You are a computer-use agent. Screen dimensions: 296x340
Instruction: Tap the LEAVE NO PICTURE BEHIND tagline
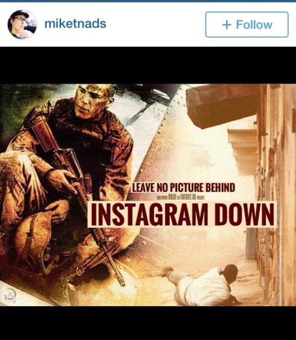coord(183,188)
